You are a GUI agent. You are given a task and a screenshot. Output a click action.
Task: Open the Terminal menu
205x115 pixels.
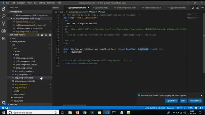tap(51, 3)
